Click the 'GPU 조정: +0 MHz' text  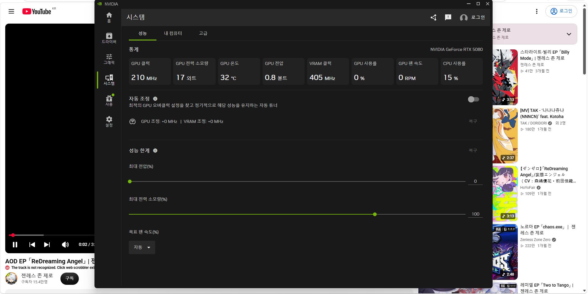[x=159, y=122]
